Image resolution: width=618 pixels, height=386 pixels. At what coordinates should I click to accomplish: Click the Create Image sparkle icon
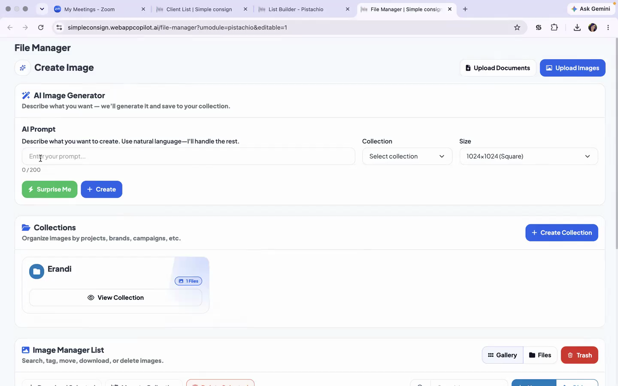pyautogui.click(x=23, y=68)
